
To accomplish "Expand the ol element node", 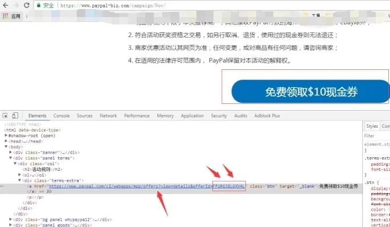I will pyautogui.click(x=19, y=175).
